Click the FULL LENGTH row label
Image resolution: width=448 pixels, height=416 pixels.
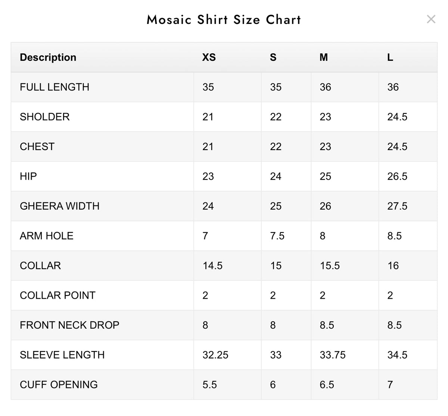point(55,87)
